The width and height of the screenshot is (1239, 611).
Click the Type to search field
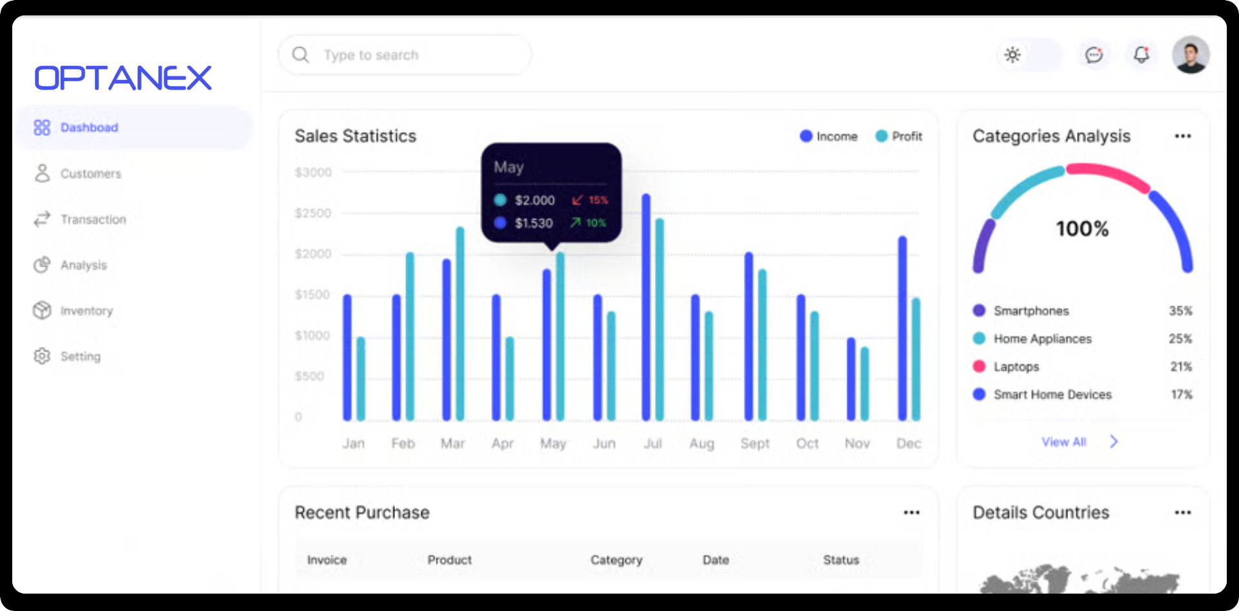pyautogui.click(x=413, y=55)
